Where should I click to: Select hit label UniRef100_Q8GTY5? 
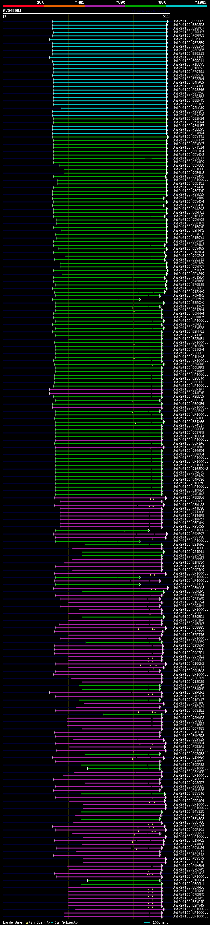(188, 191)
